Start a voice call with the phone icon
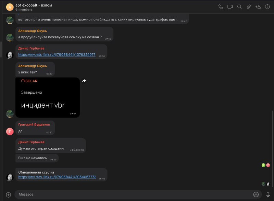The image size is (274, 201). coord(221,7)
